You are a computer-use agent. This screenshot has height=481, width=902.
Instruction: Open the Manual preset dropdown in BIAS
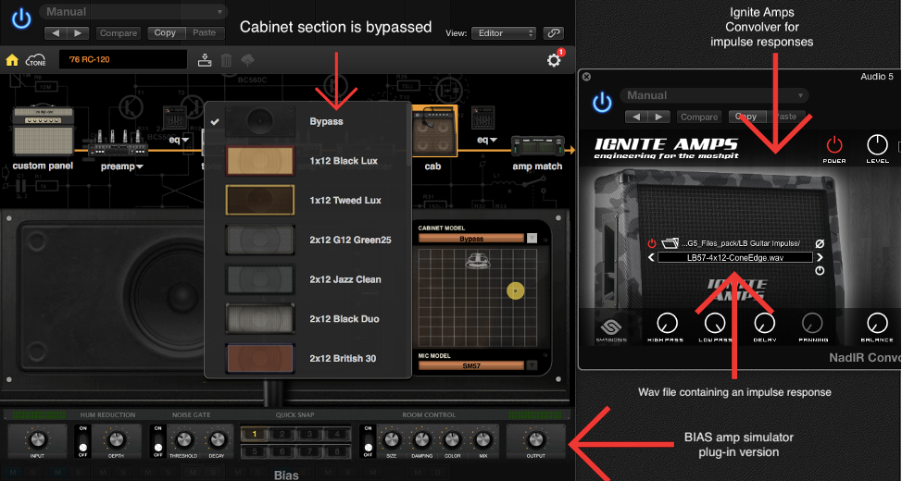133,12
